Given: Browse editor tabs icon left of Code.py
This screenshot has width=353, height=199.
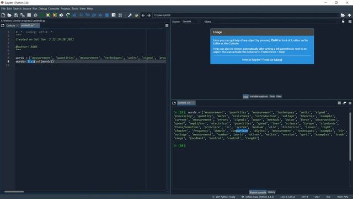Looking at the screenshot, I should [3, 25].
